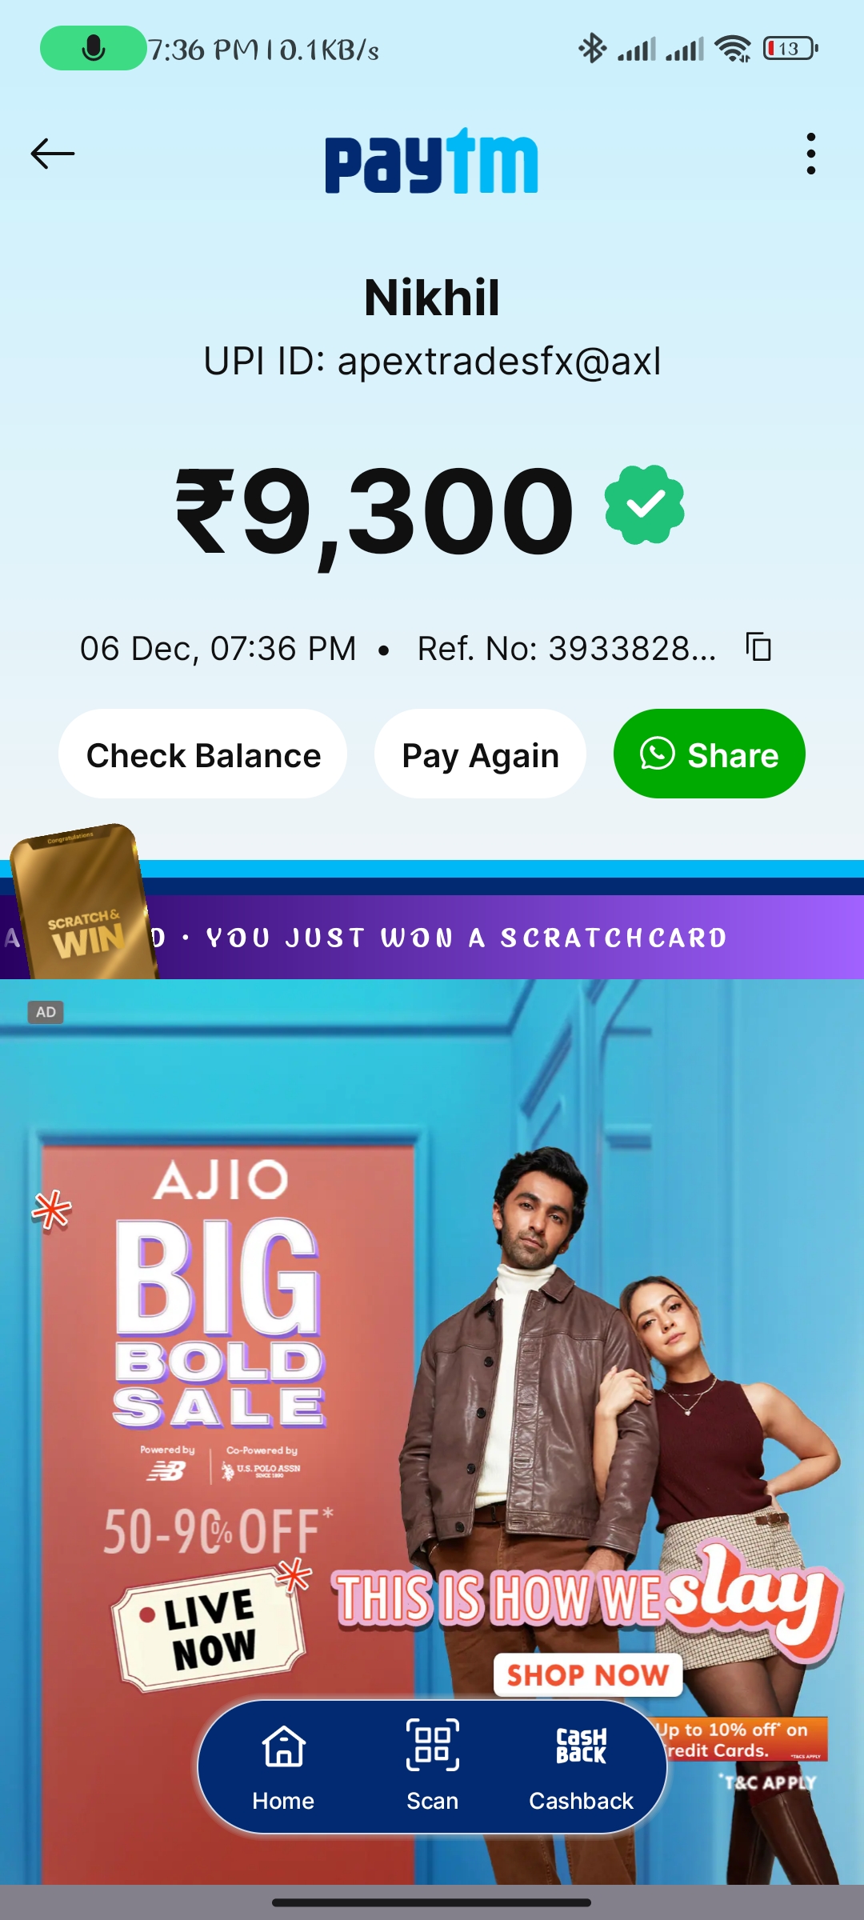
Task: Tap SHOP NOW on the AJIO ad
Action: [588, 1674]
